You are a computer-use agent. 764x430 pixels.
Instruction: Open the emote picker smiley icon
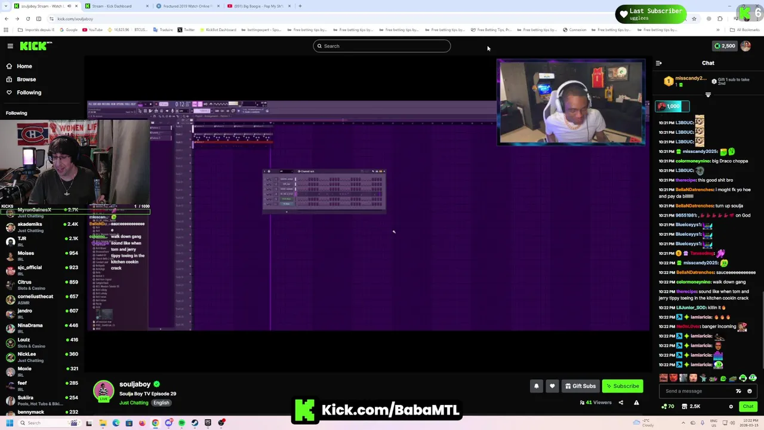pyautogui.click(x=750, y=391)
